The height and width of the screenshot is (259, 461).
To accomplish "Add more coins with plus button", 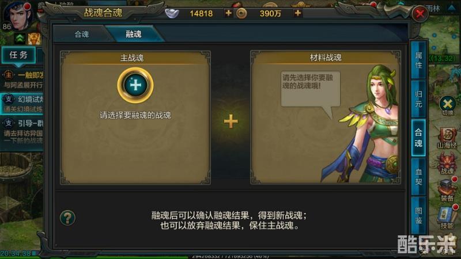I will pyautogui.click(x=297, y=13).
